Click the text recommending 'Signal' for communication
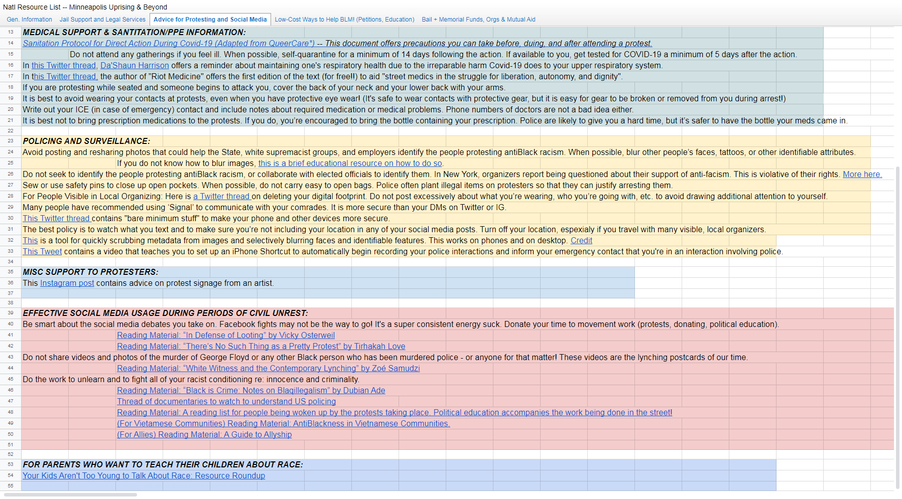 tap(265, 208)
